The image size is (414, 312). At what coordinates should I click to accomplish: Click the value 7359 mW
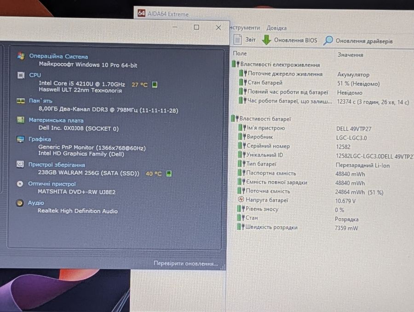click(346, 228)
